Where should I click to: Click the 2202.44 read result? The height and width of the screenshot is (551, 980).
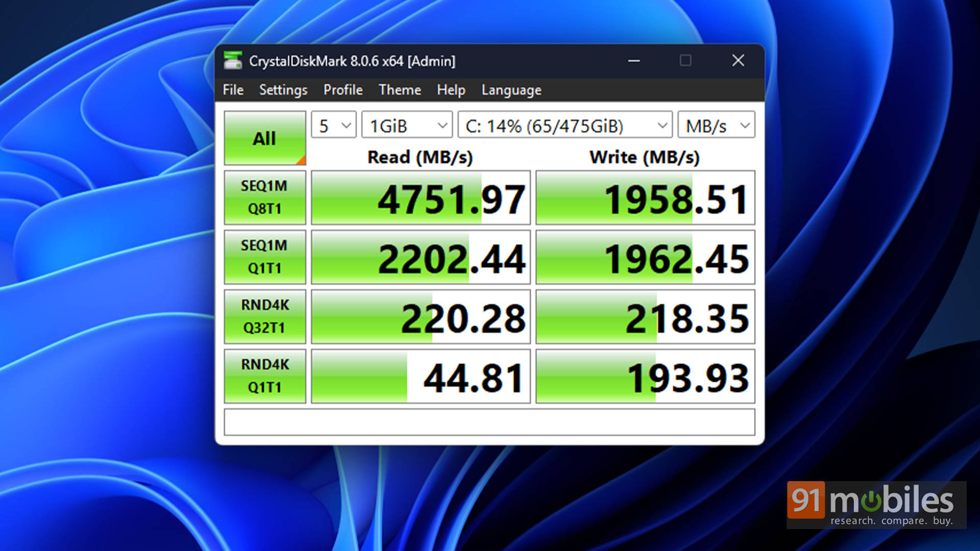pos(421,257)
